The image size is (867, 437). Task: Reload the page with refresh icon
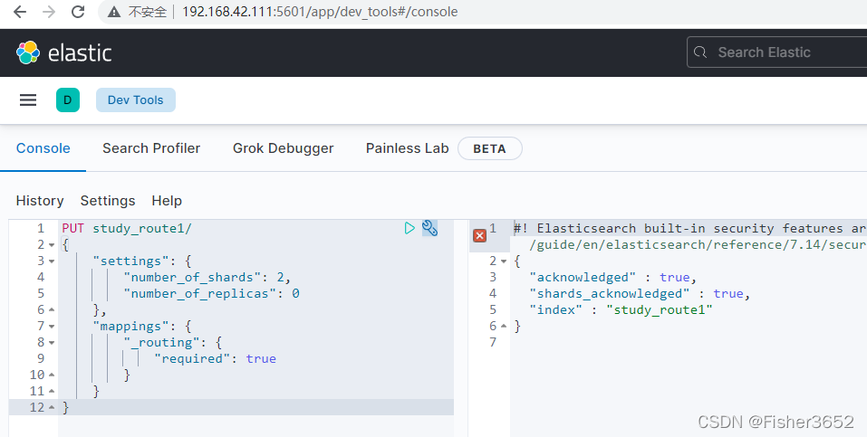point(78,12)
